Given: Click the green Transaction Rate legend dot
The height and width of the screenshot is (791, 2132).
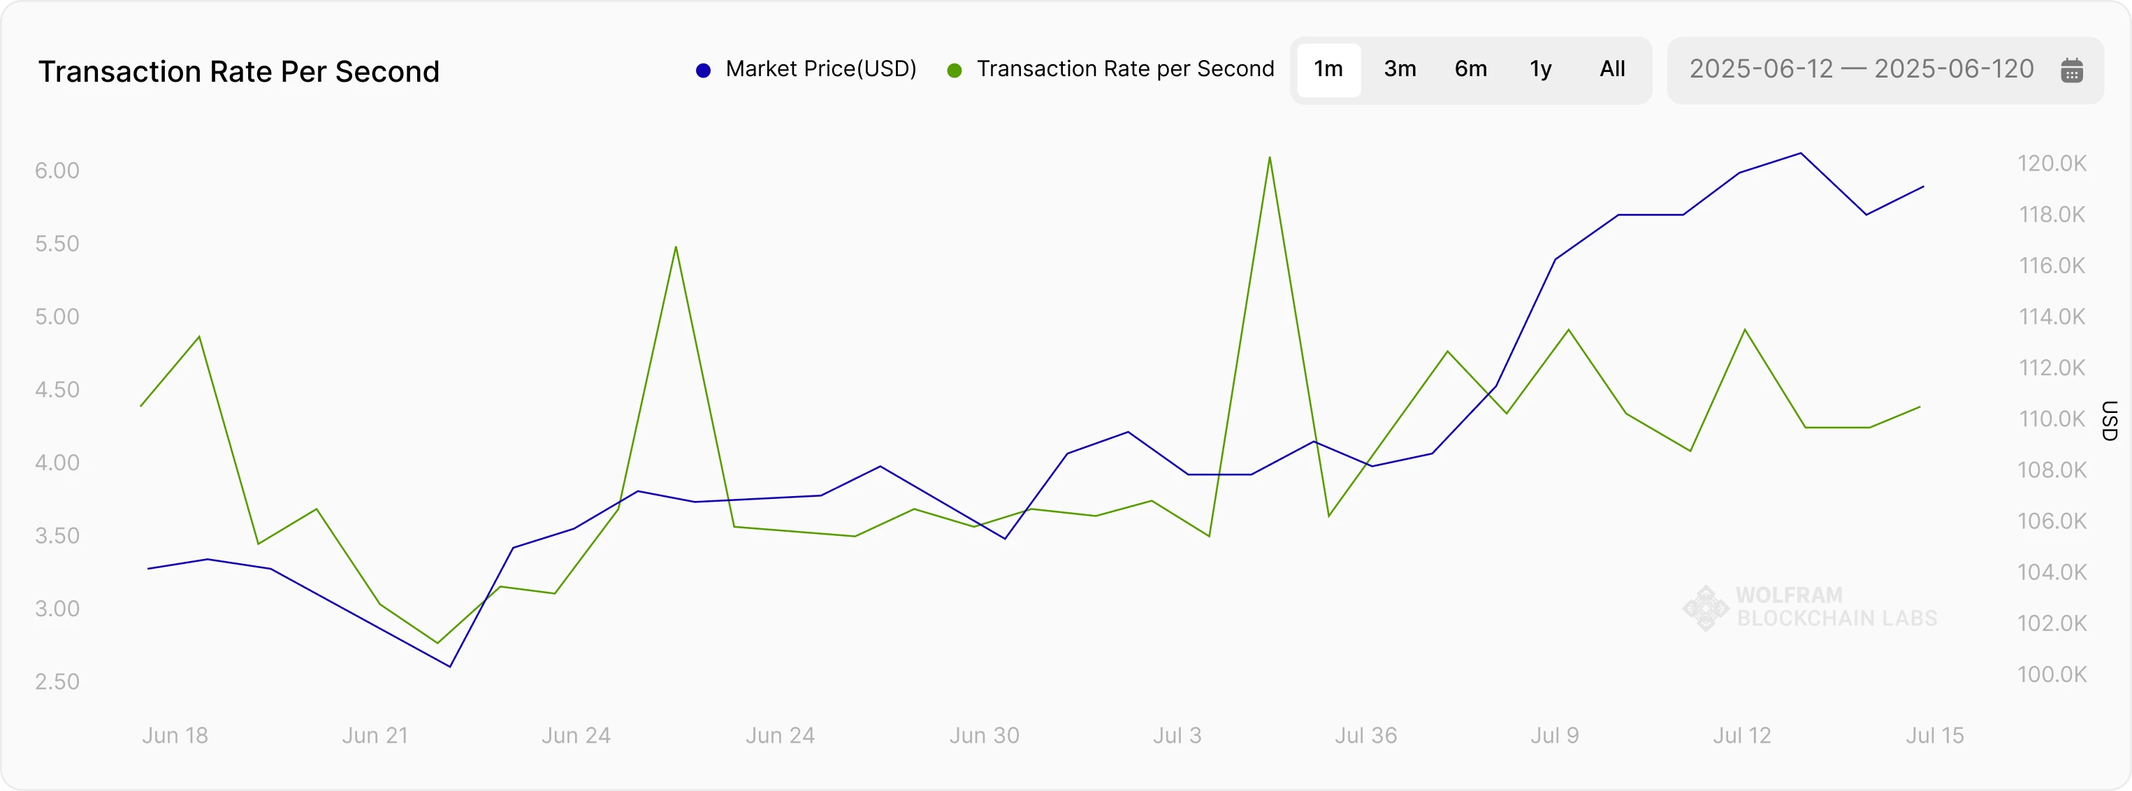Looking at the screenshot, I should click(955, 71).
